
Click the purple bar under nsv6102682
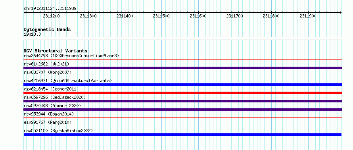[182, 68]
